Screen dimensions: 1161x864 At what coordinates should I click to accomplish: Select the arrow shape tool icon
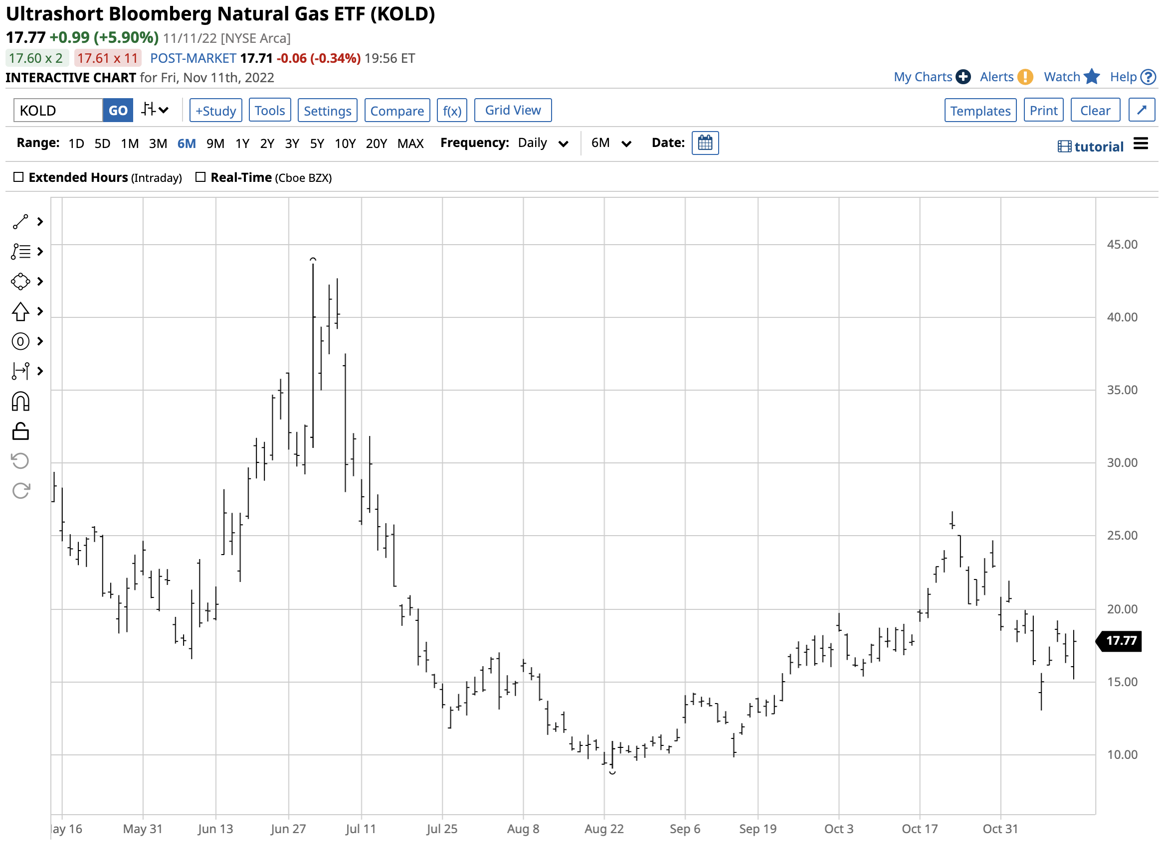click(x=20, y=312)
